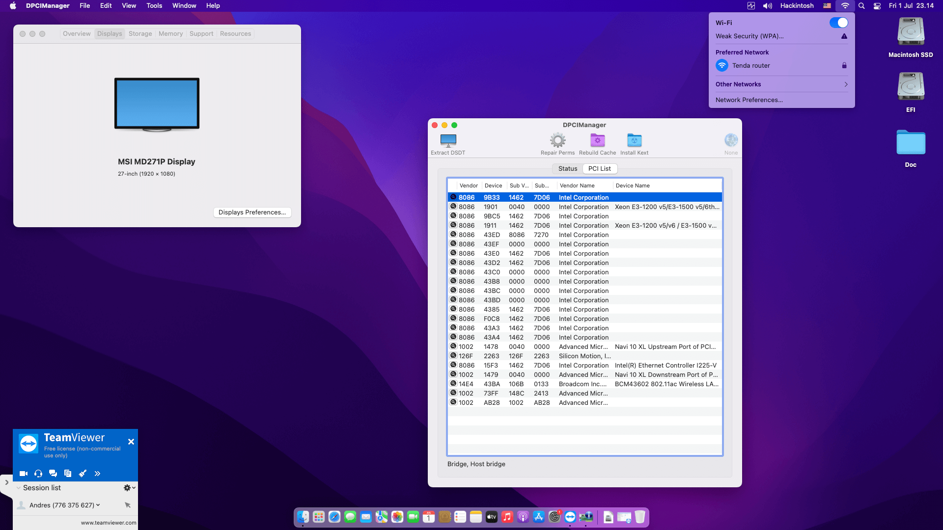Switch to the Status tab
The image size is (943, 530).
pos(568,168)
